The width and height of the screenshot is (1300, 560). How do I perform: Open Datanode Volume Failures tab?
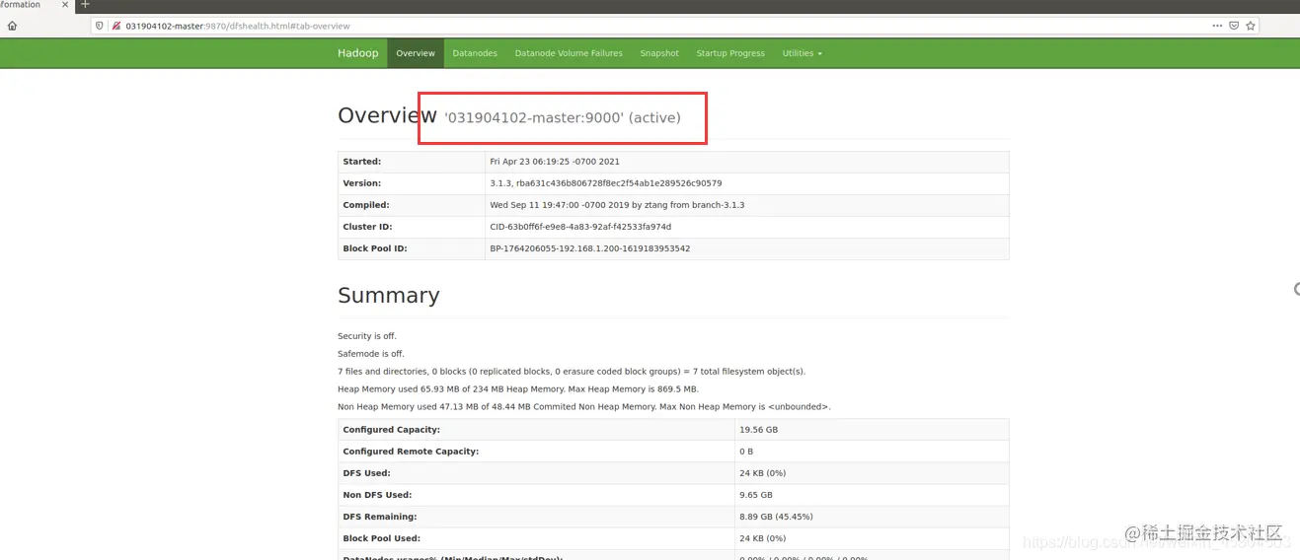coord(569,53)
